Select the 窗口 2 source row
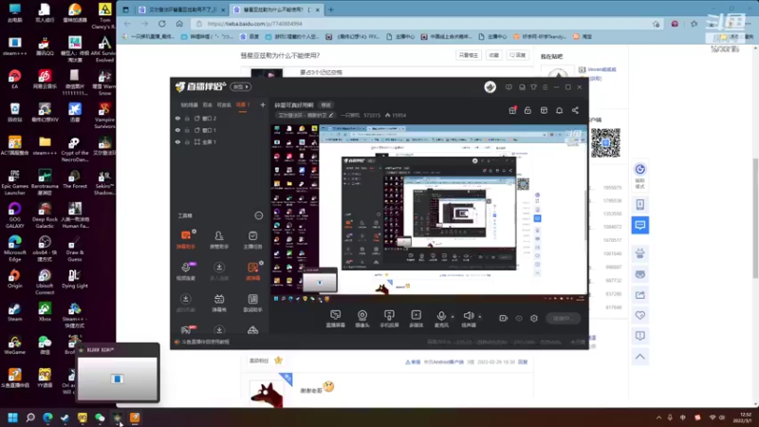 (x=220, y=118)
